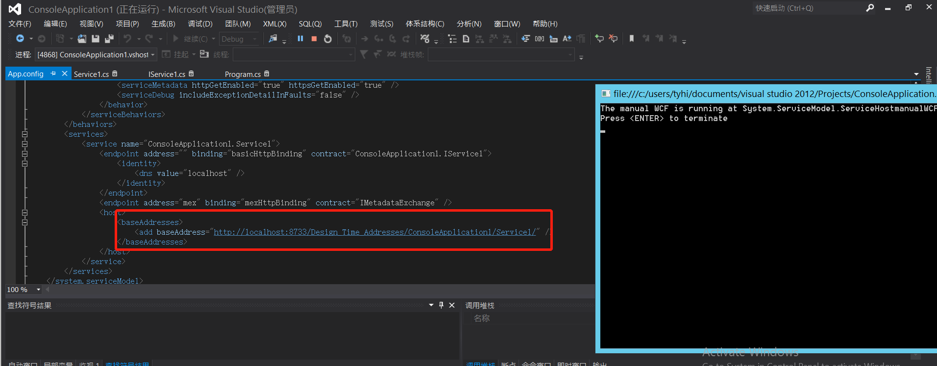The height and width of the screenshot is (366, 937).
Task: Open the 测试(S) menu
Action: coord(382,24)
